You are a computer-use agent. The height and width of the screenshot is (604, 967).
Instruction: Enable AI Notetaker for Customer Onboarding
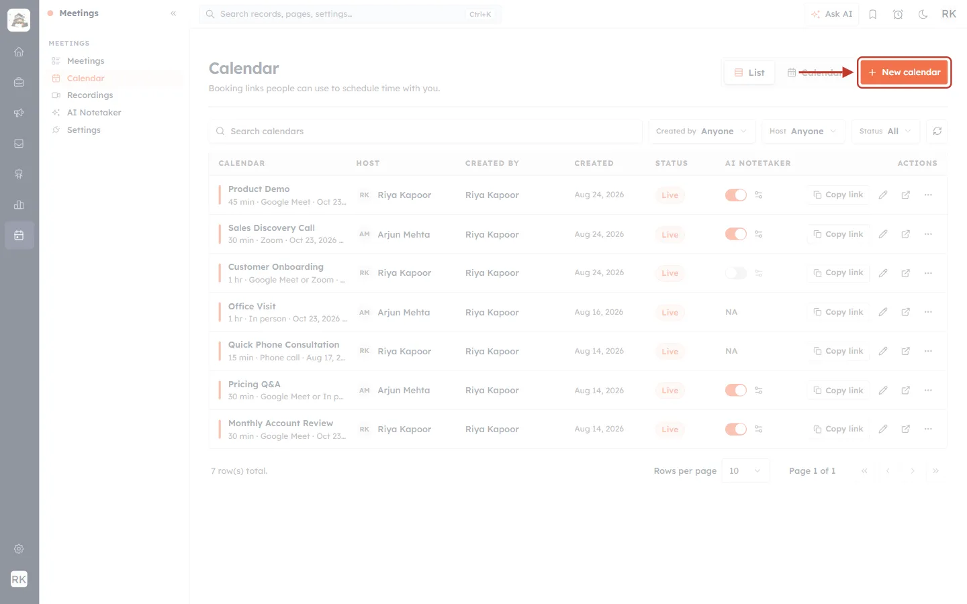pos(736,273)
